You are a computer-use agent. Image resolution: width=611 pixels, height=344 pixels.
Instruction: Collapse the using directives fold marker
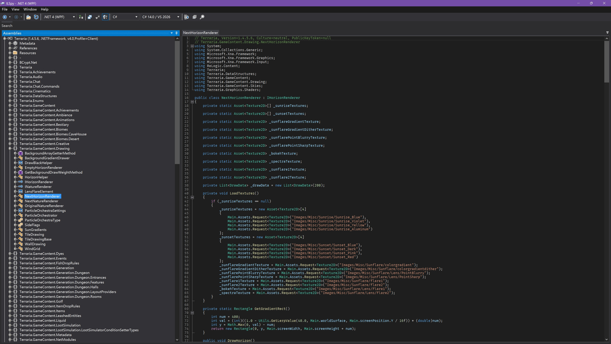[192, 46]
